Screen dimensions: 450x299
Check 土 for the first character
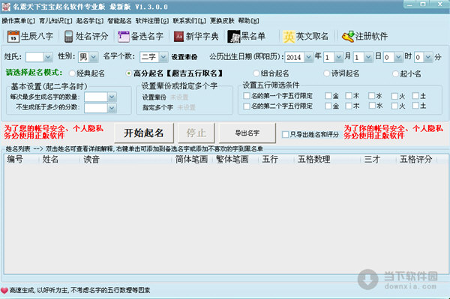point(415,96)
